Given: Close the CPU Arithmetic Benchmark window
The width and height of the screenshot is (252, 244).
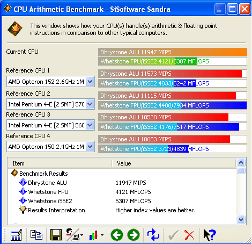Looking at the screenshot, I should pos(244,9).
